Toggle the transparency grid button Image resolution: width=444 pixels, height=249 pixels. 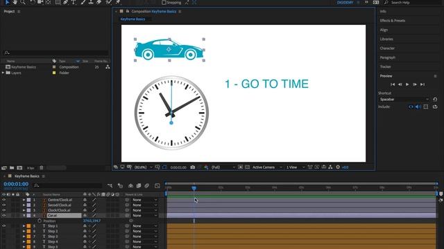tap(247, 167)
